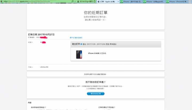Click the magnifier search icon in address bar
The height and width of the screenshot is (110, 192).
click(x=73, y=1)
